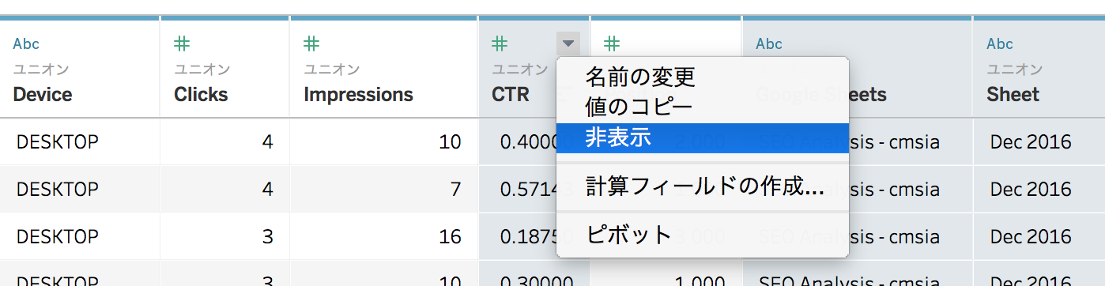Click 非表示 to hide the column
The image size is (1105, 286).
pyautogui.click(x=702, y=137)
